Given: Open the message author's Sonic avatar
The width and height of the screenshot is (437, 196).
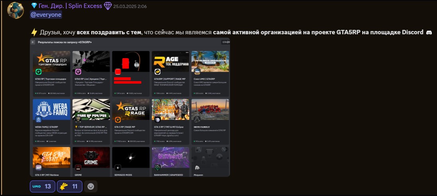Looking at the screenshot, I should tap(15, 10).
